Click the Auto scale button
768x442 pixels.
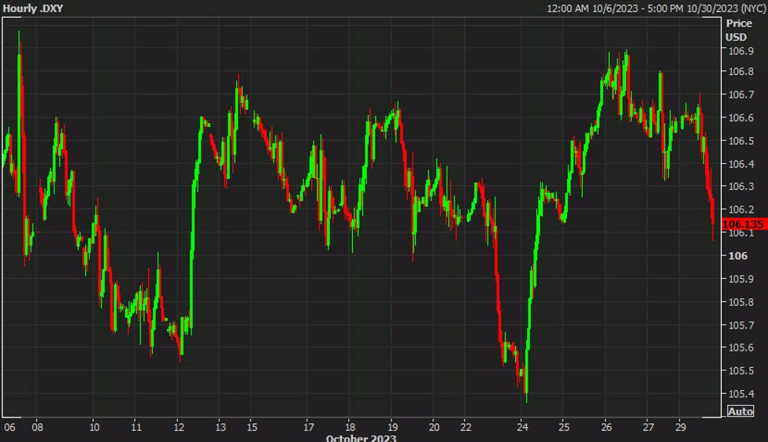(740, 411)
